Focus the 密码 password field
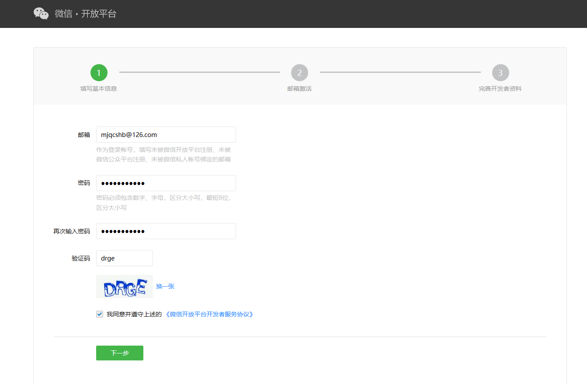This screenshot has width=587, height=384. tap(166, 183)
